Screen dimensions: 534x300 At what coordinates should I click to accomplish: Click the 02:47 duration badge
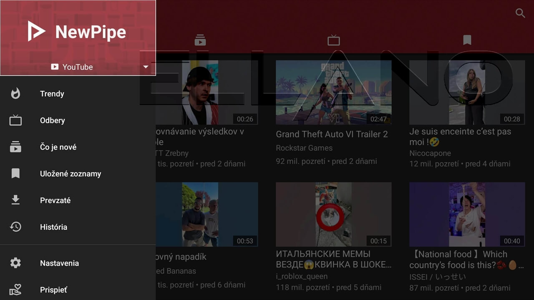[378, 119]
